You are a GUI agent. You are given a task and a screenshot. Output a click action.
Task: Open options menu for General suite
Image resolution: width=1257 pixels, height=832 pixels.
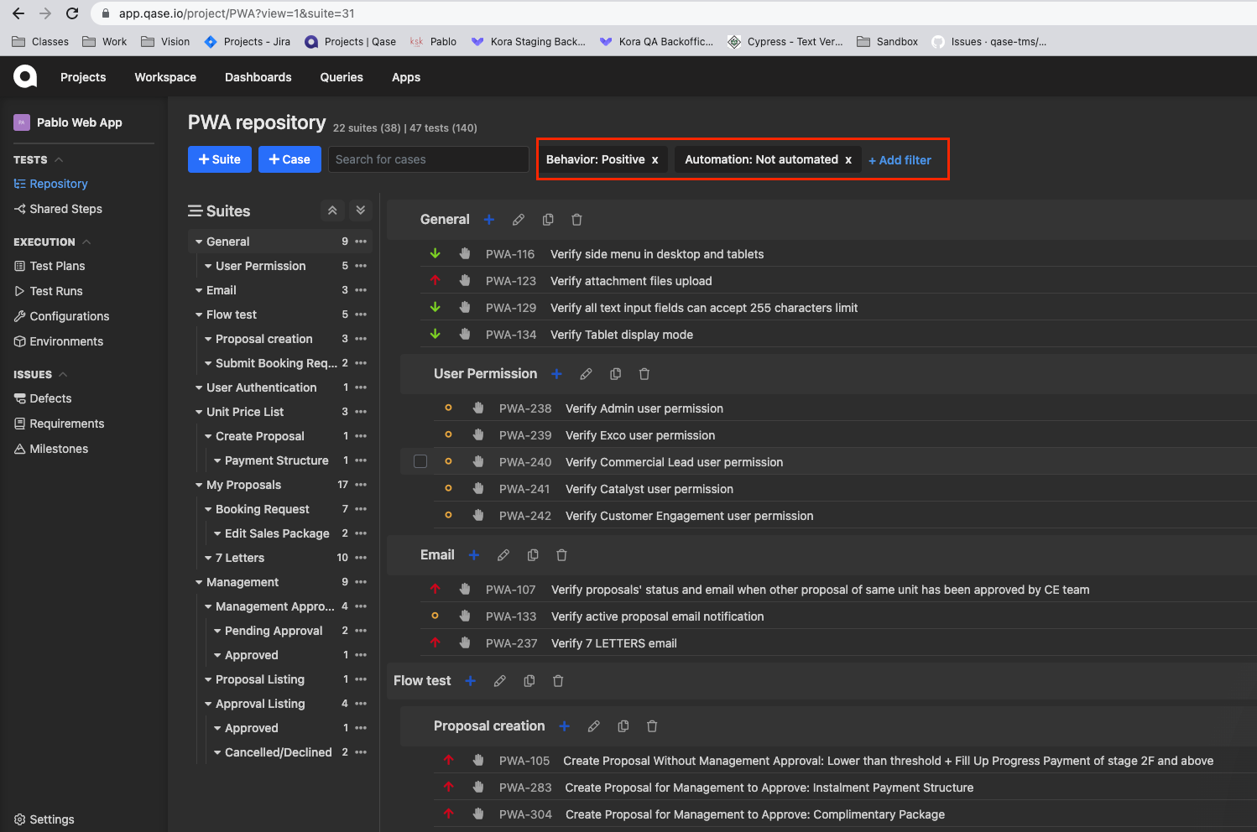pyautogui.click(x=361, y=242)
